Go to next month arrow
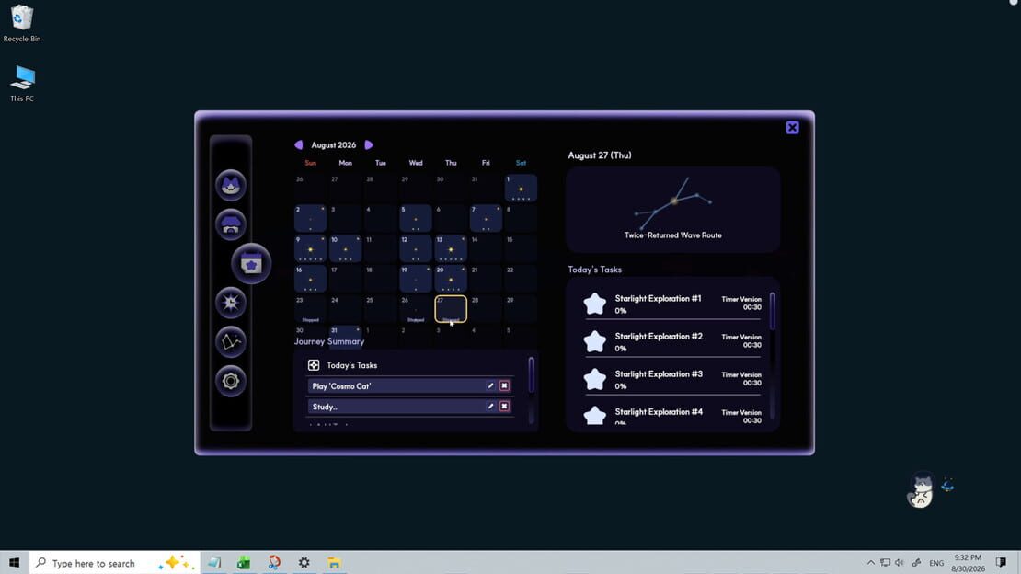The width and height of the screenshot is (1021, 574). point(369,144)
